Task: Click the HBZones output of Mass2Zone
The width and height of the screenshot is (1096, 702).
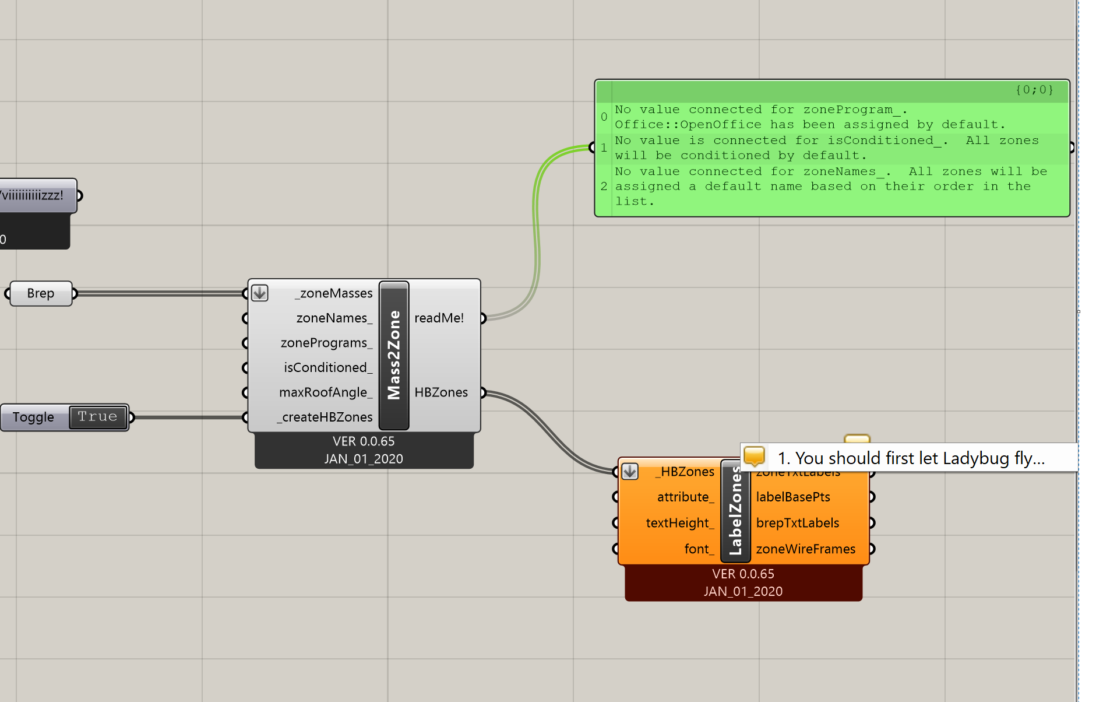Action: coord(441,392)
